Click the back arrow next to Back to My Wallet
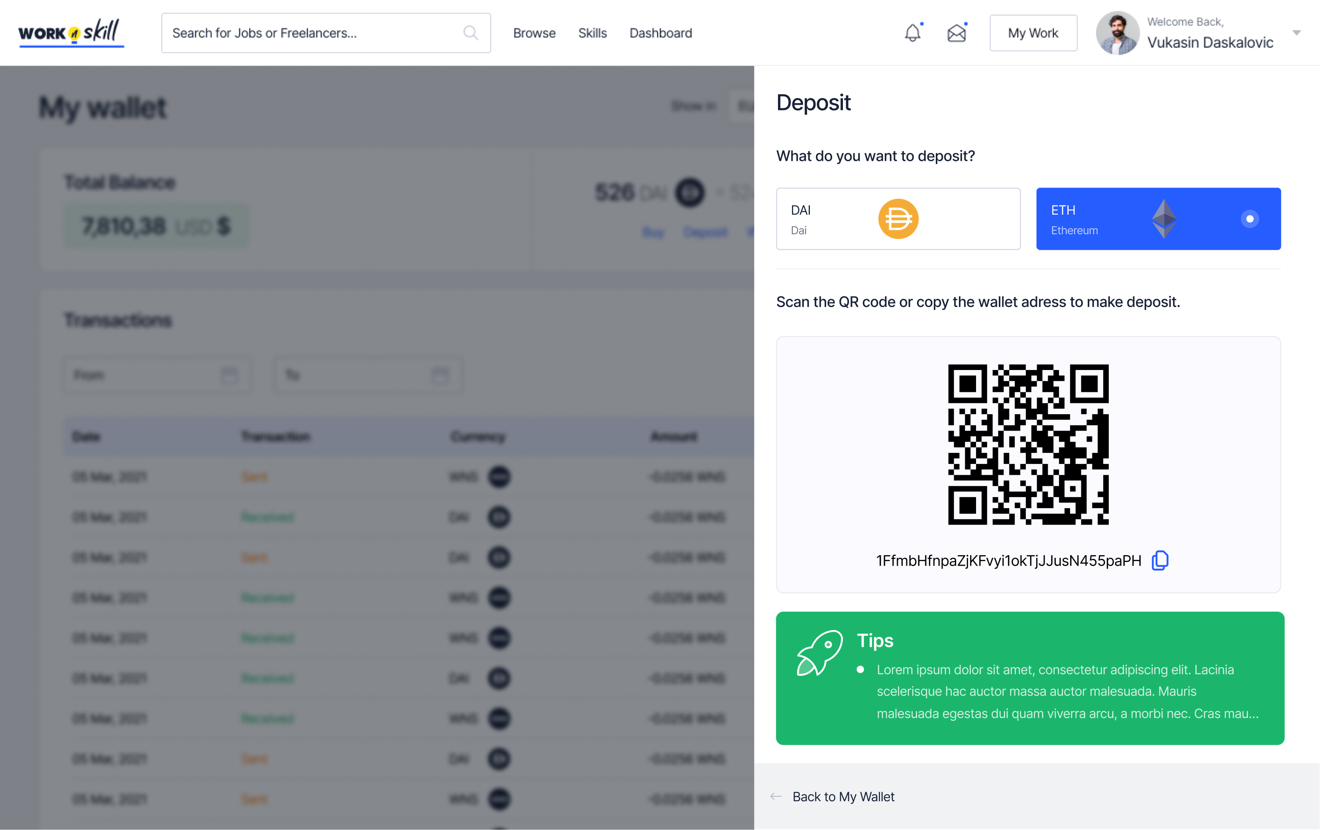1320x830 pixels. pyautogui.click(x=776, y=796)
